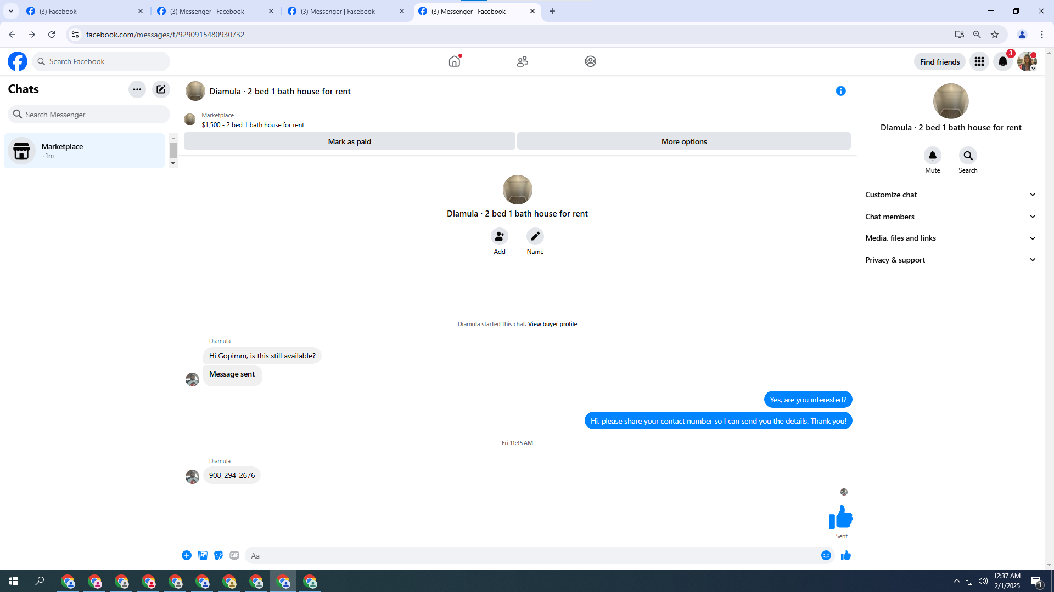Open the emoji picker
Viewport: 1054px width, 592px height.
[x=826, y=556]
